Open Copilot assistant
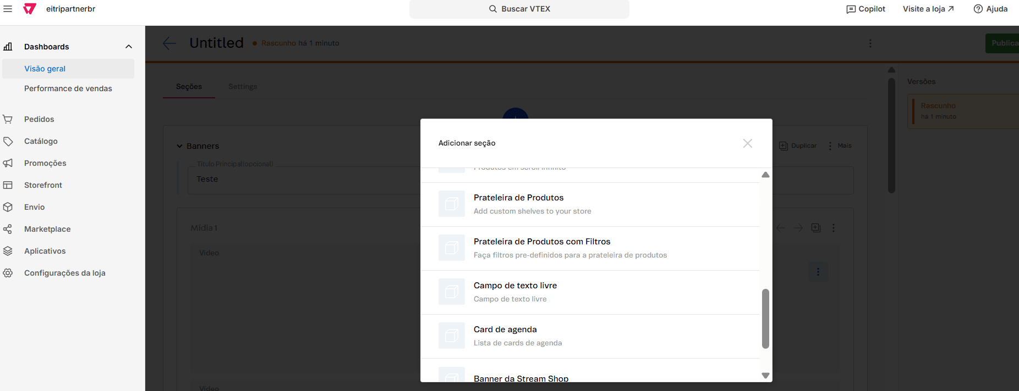This screenshot has width=1019, height=391. click(865, 9)
